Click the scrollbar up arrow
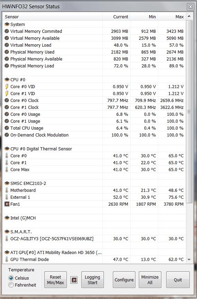 [189, 16]
